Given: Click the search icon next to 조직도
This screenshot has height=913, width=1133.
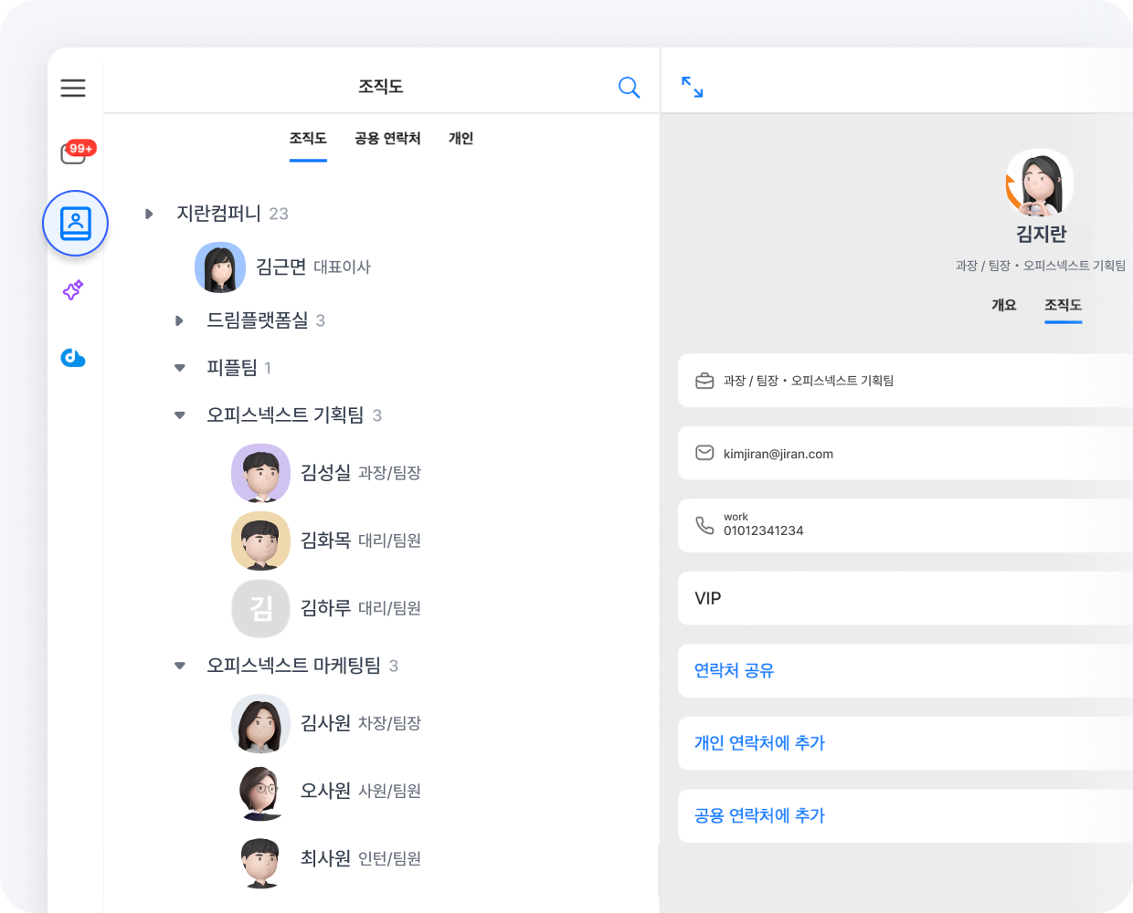Looking at the screenshot, I should point(629,87).
